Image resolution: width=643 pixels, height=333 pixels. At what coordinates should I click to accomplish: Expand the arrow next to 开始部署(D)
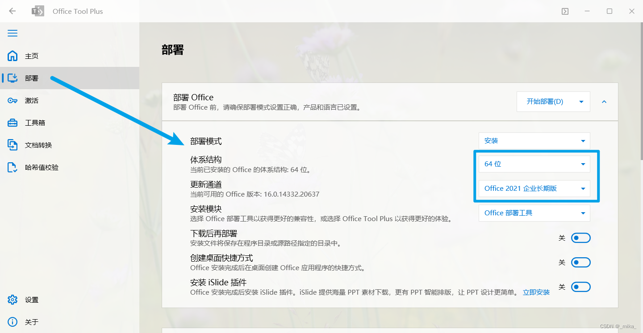tap(581, 102)
